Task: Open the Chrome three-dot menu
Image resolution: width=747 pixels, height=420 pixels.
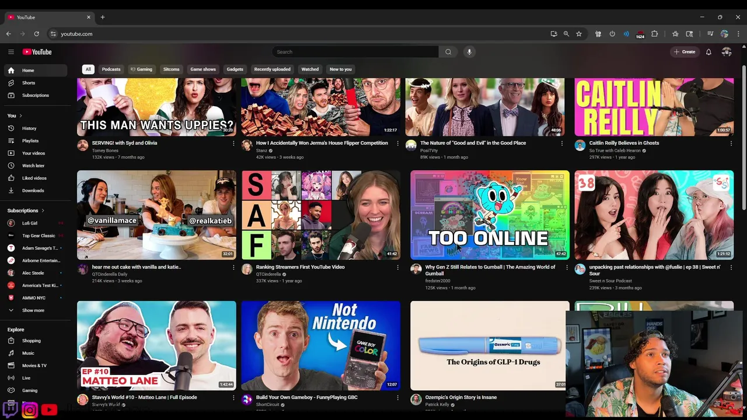Action: coord(738,34)
